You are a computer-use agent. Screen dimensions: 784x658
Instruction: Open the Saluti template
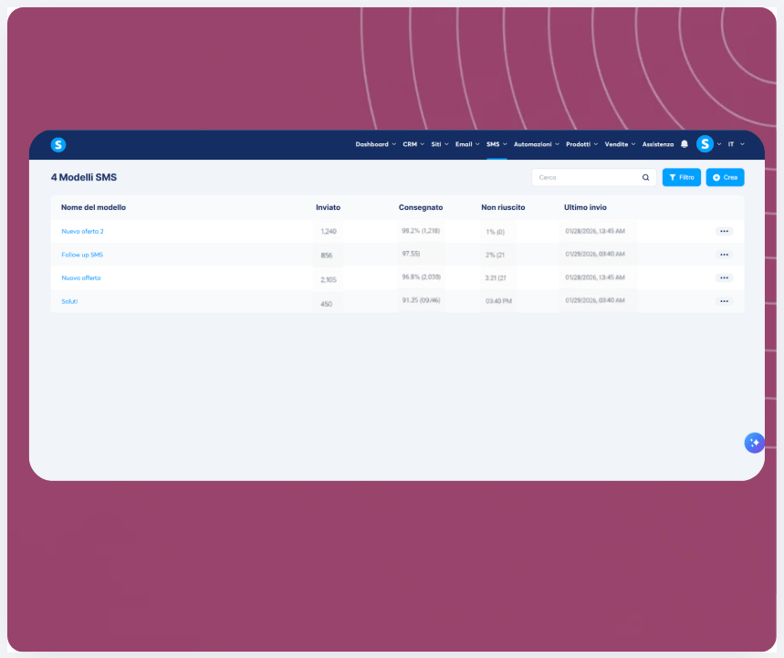(69, 301)
